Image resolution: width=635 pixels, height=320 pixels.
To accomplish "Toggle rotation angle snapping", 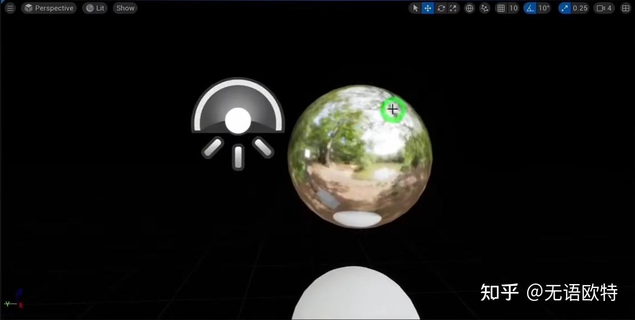I will coord(530,8).
